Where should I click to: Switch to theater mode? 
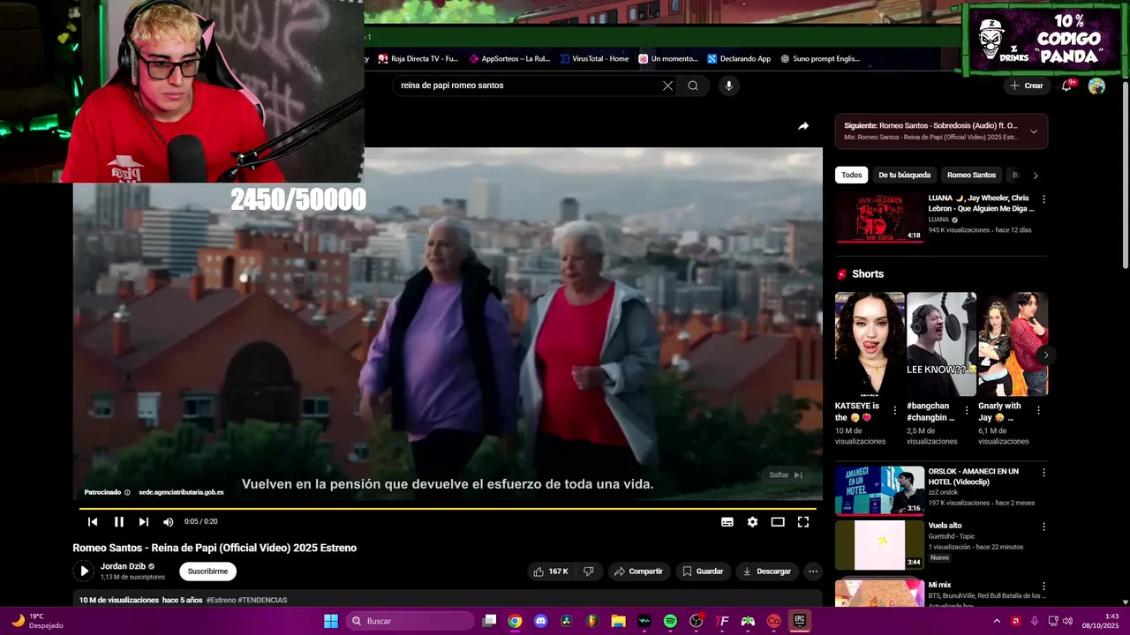pyautogui.click(x=778, y=522)
